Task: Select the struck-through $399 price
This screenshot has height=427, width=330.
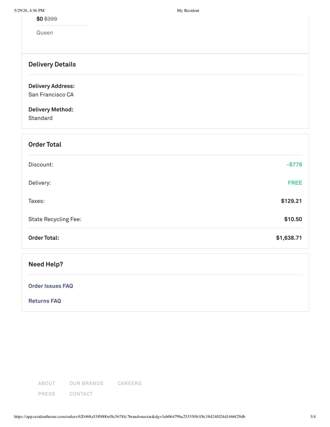Action: click(x=51, y=19)
